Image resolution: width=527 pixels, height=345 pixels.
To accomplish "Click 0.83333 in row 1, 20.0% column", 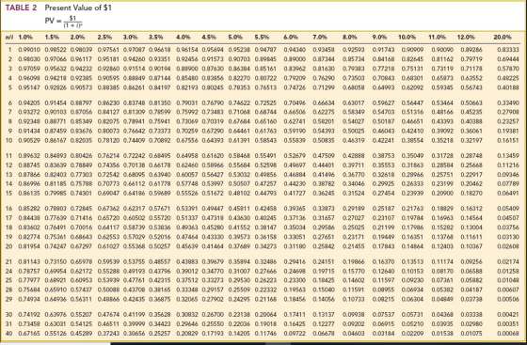I will pyautogui.click(x=508, y=49).
